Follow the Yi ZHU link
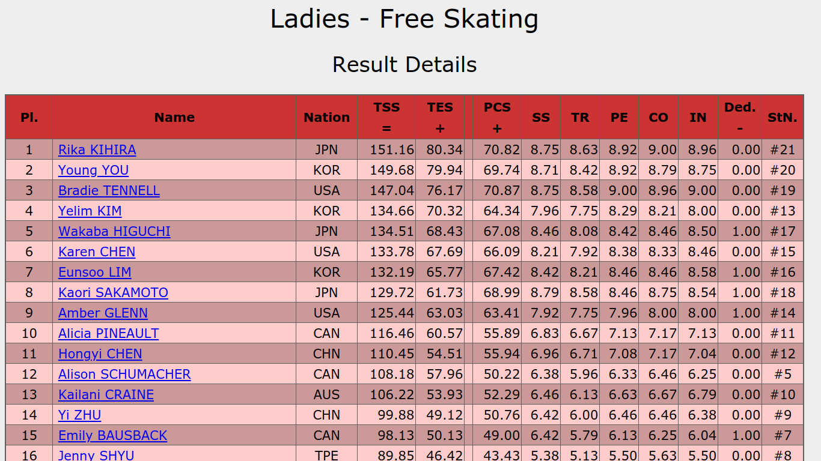 (79, 415)
